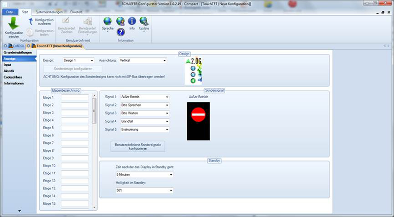Image resolution: width=394 pixels, height=217 pixels.
Task: Click the Standby group title
Action: (214, 161)
